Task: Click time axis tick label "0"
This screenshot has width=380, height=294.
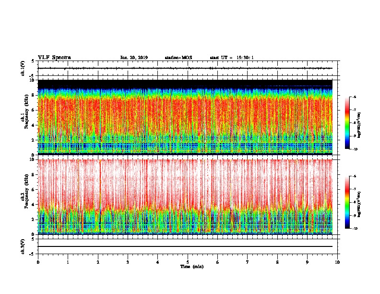Action: point(38,262)
